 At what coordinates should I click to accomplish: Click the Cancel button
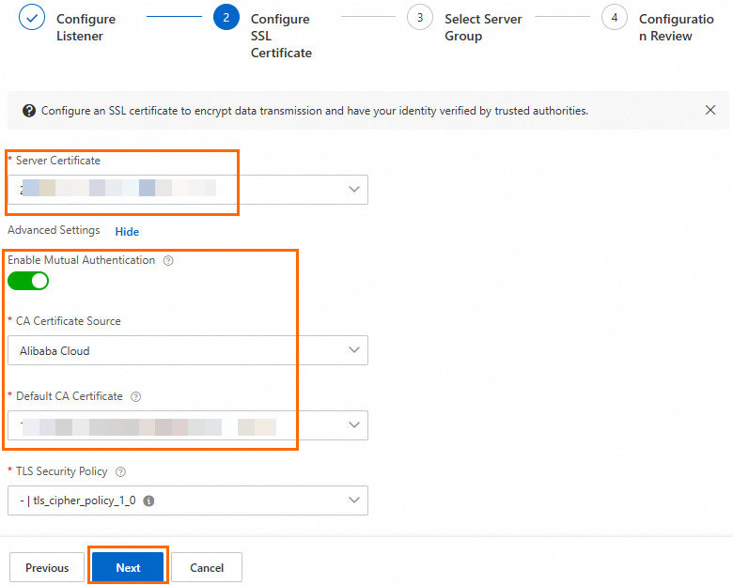pos(207,567)
